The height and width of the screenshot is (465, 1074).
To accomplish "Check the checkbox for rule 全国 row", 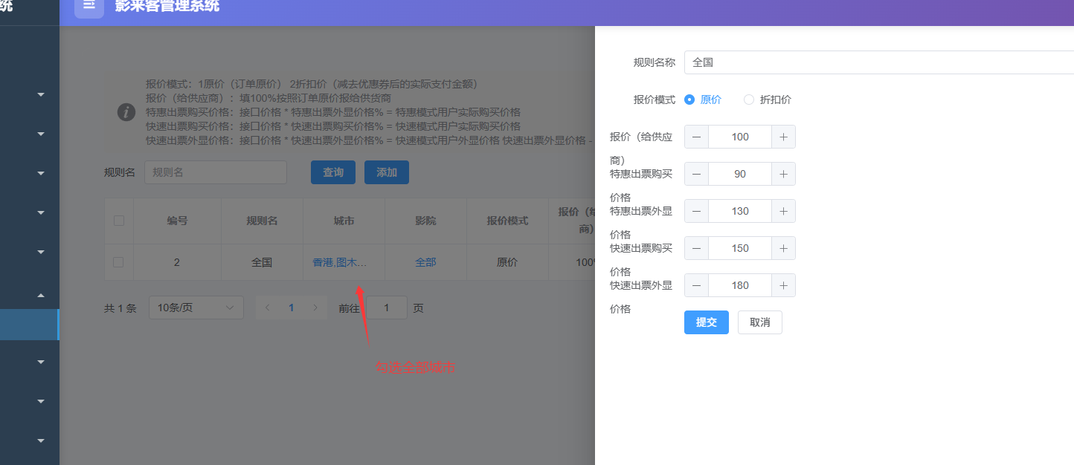I will [118, 261].
